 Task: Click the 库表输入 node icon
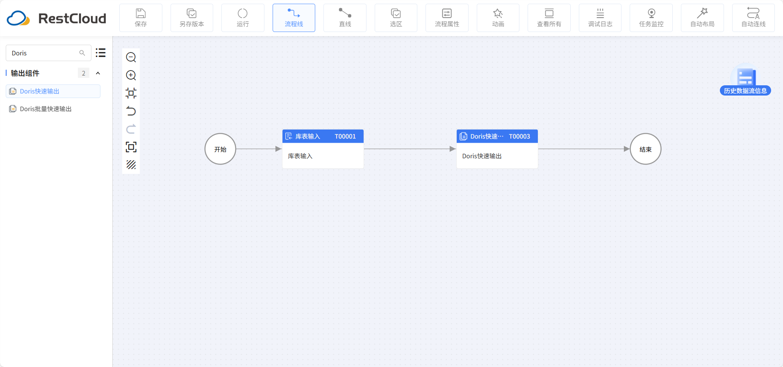point(289,136)
